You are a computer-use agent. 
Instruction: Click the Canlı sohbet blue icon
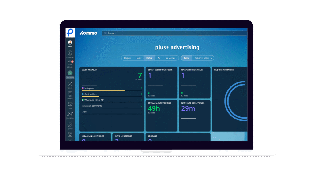click(83, 94)
